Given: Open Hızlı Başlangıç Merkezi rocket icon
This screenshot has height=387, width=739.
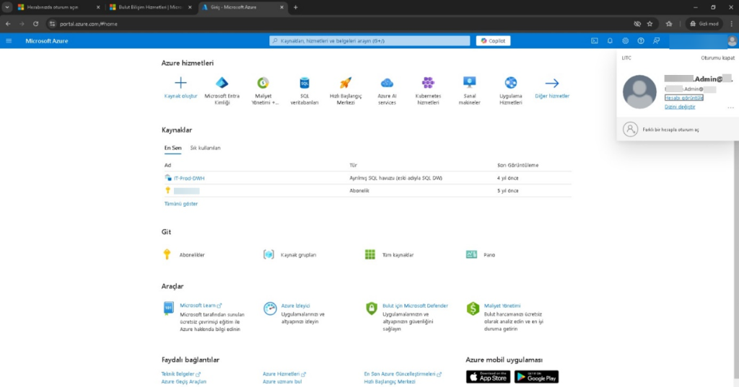Looking at the screenshot, I should 346,83.
